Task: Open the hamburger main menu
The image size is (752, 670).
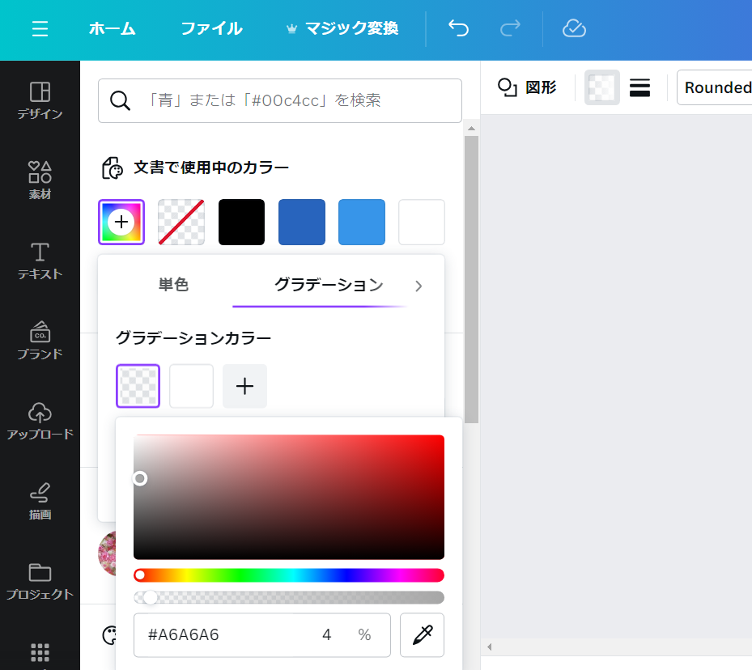Action: coord(40,29)
